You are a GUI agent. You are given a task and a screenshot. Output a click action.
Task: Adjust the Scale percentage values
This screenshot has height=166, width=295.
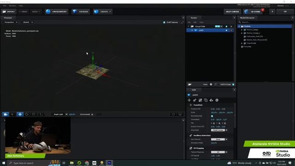(x=222, y=113)
